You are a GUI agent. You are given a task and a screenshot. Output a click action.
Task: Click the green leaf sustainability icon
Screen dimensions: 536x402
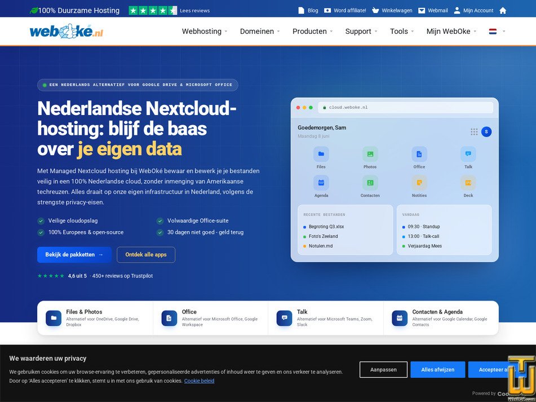click(x=34, y=11)
